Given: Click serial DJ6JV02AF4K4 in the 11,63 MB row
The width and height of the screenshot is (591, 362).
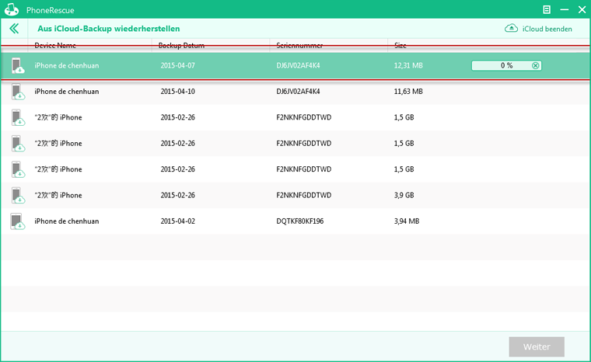Looking at the screenshot, I should point(298,92).
